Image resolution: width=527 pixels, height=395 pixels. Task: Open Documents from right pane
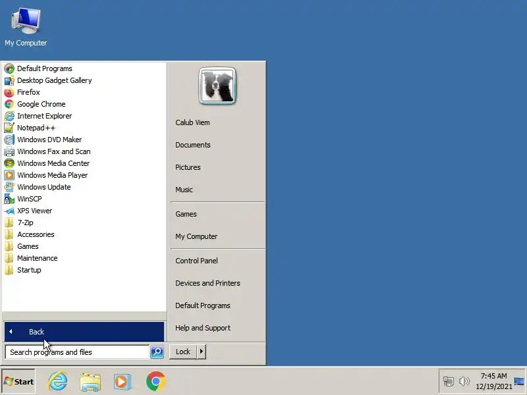click(193, 145)
